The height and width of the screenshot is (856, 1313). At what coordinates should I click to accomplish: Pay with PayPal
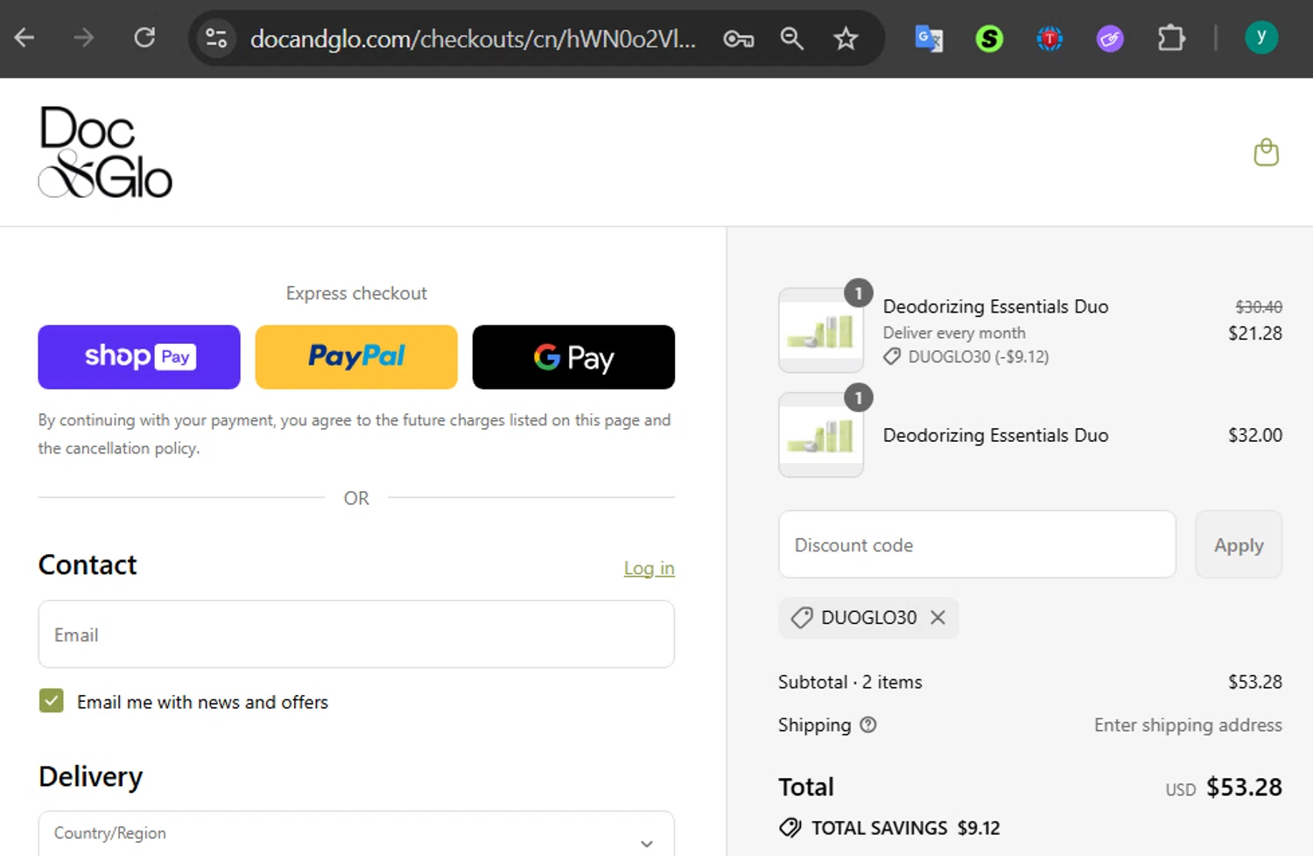[x=356, y=357]
